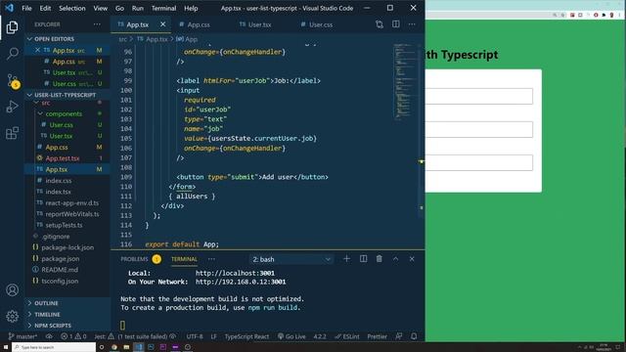Screen dimensions: 626x352
Task: Click Prettier status bar item
Action: point(377,336)
